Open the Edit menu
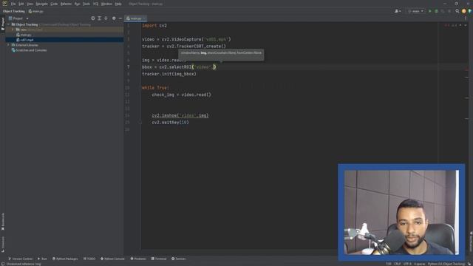Screen dimensions: 473x266 [x=21, y=4]
